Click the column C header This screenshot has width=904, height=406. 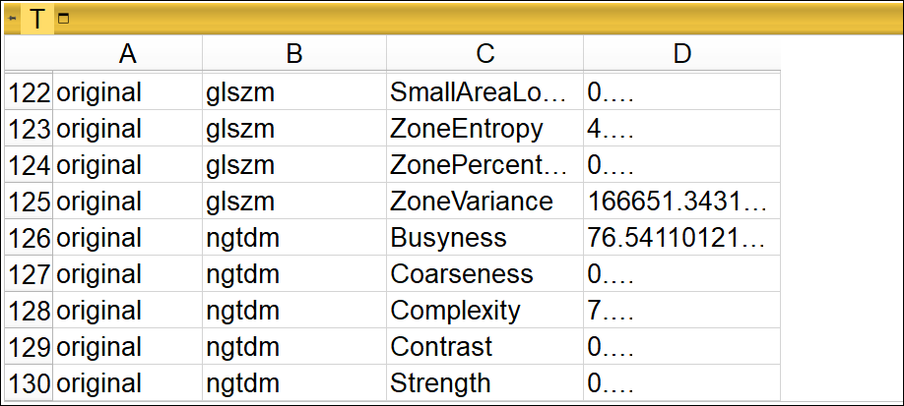[484, 55]
